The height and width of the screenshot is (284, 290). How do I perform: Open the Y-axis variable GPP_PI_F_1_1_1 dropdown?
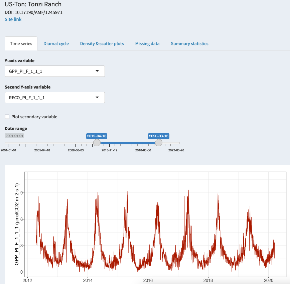click(x=55, y=71)
